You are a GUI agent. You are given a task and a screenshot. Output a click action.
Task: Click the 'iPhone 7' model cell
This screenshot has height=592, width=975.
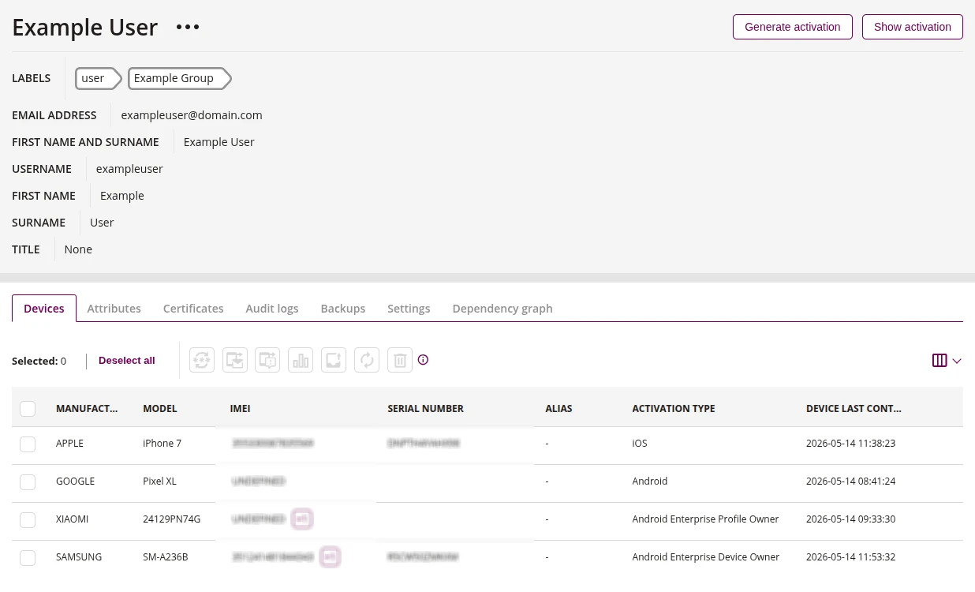(162, 444)
